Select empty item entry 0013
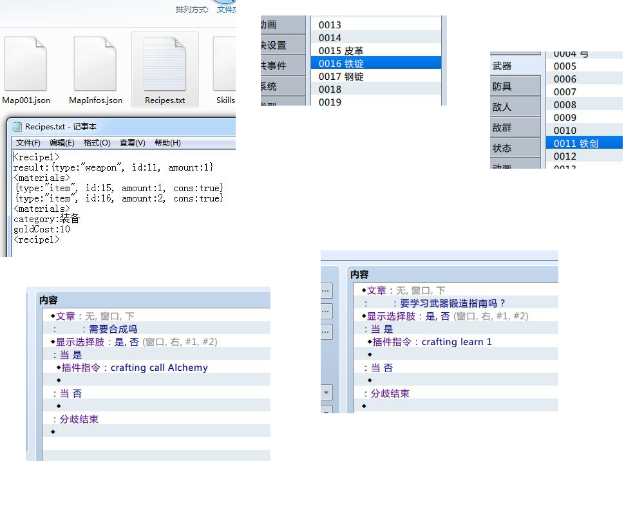This screenshot has height=515, width=644. point(376,24)
